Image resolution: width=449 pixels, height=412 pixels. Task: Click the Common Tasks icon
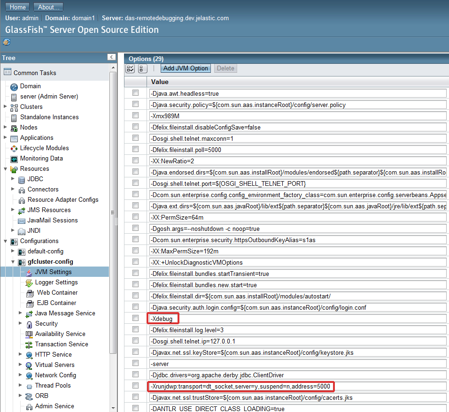coord(8,71)
